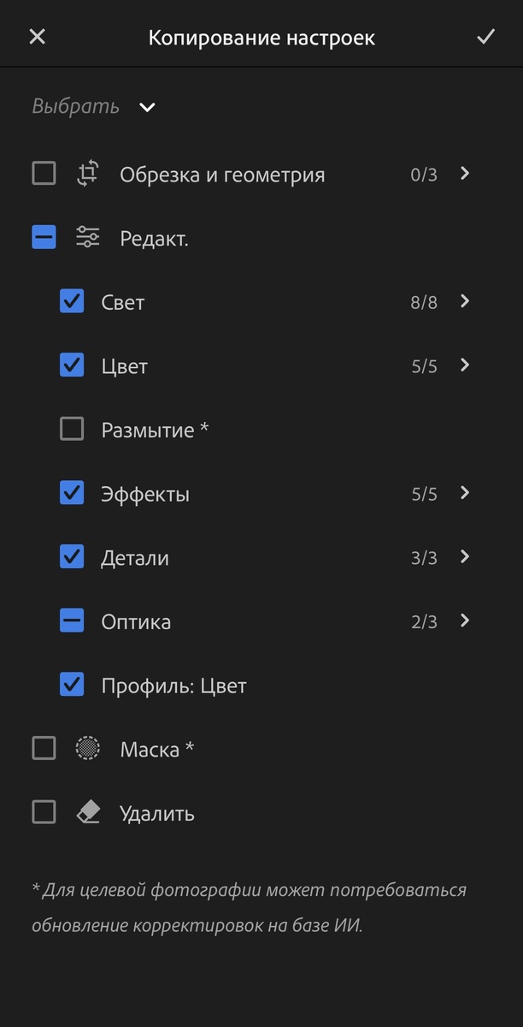523x1027 pixels.
Task: Enable the Маска checkbox
Action: click(x=43, y=747)
